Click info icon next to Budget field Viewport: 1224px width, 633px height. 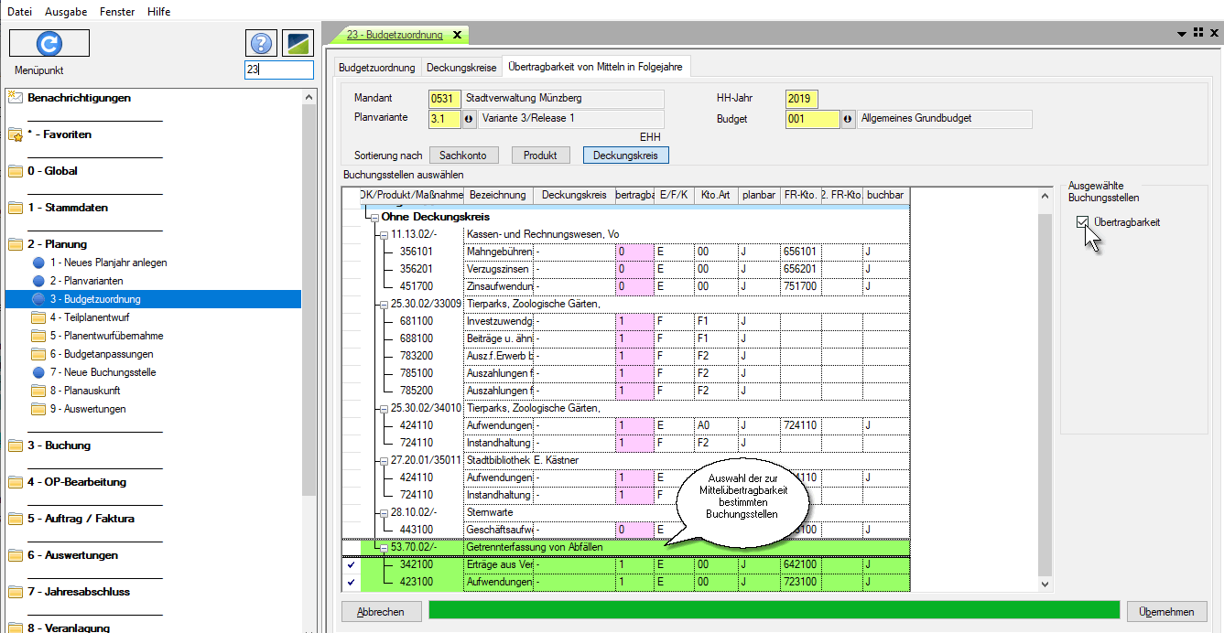(x=848, y=119)
